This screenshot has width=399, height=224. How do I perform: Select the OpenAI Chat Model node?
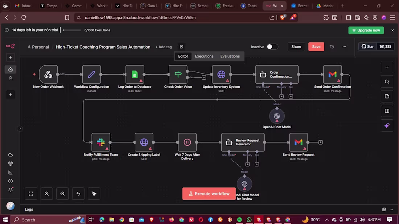(277, 116)
